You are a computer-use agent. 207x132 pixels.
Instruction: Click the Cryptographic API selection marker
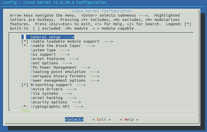[25, 106]
